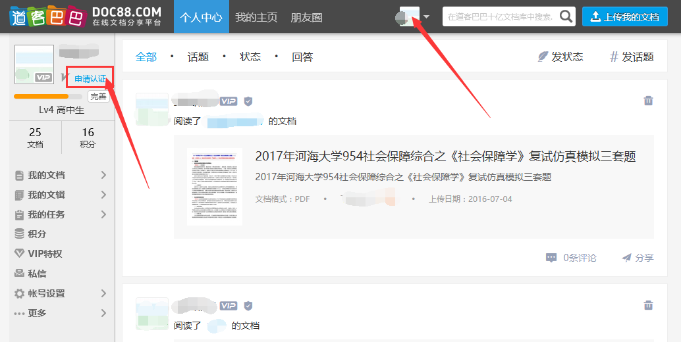Click the 发话题 hash icon
681x342 pixels.
click(x=614, y=57)
